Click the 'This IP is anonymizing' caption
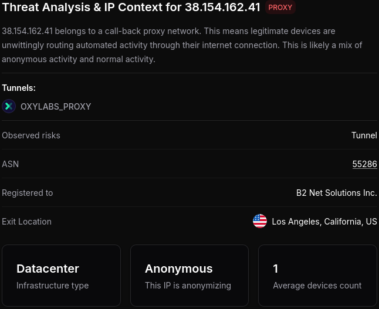379x309 pixels. pyautogui.click(x=188, y=286)
